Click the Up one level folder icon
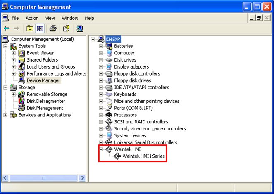This screenshot has height=194, width=274. 30,28
